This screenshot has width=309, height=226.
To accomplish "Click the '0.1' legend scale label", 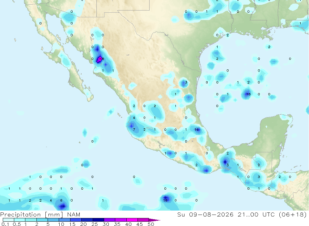I will coord(5,224).
